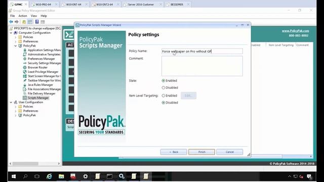The image size is (324, 182).
Task: Click the help book toolbar icon
Action: pyautogui.click(x=37, y=22)
